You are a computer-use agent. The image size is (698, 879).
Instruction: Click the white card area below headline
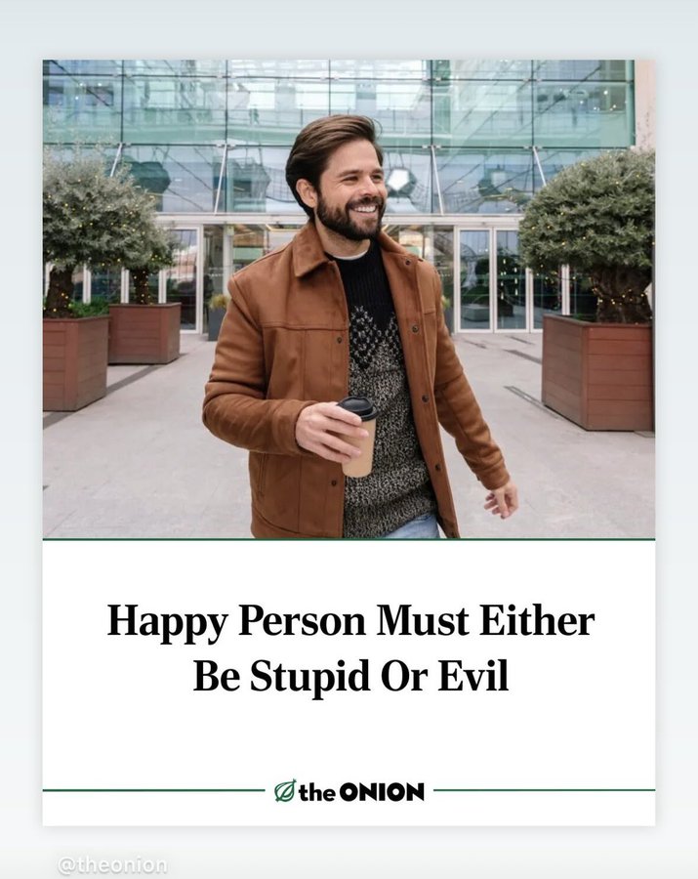[349, 740]
